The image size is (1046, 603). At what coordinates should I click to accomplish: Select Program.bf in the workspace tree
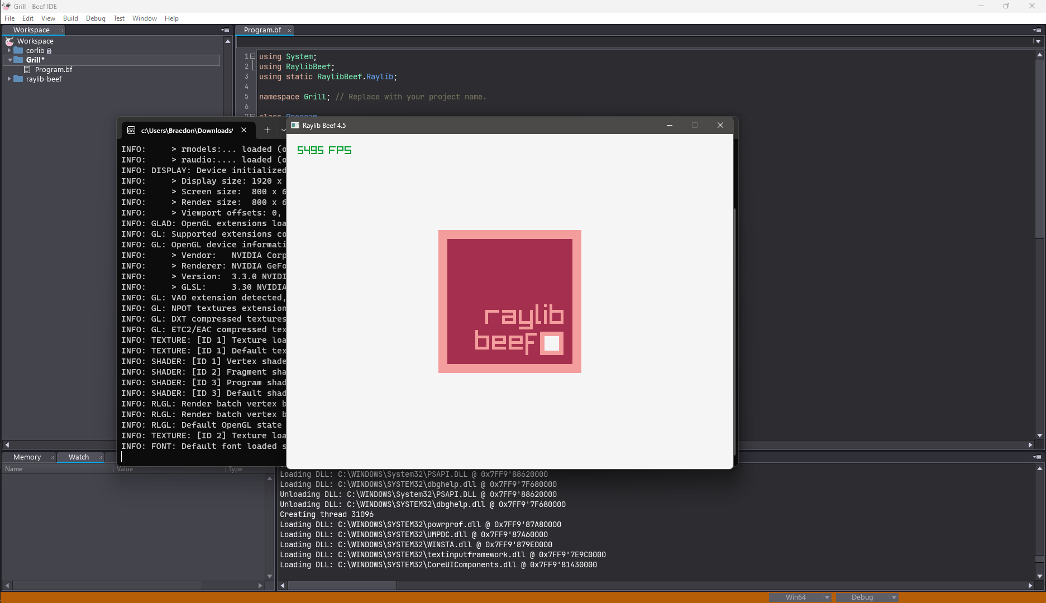tap(54, 70)
